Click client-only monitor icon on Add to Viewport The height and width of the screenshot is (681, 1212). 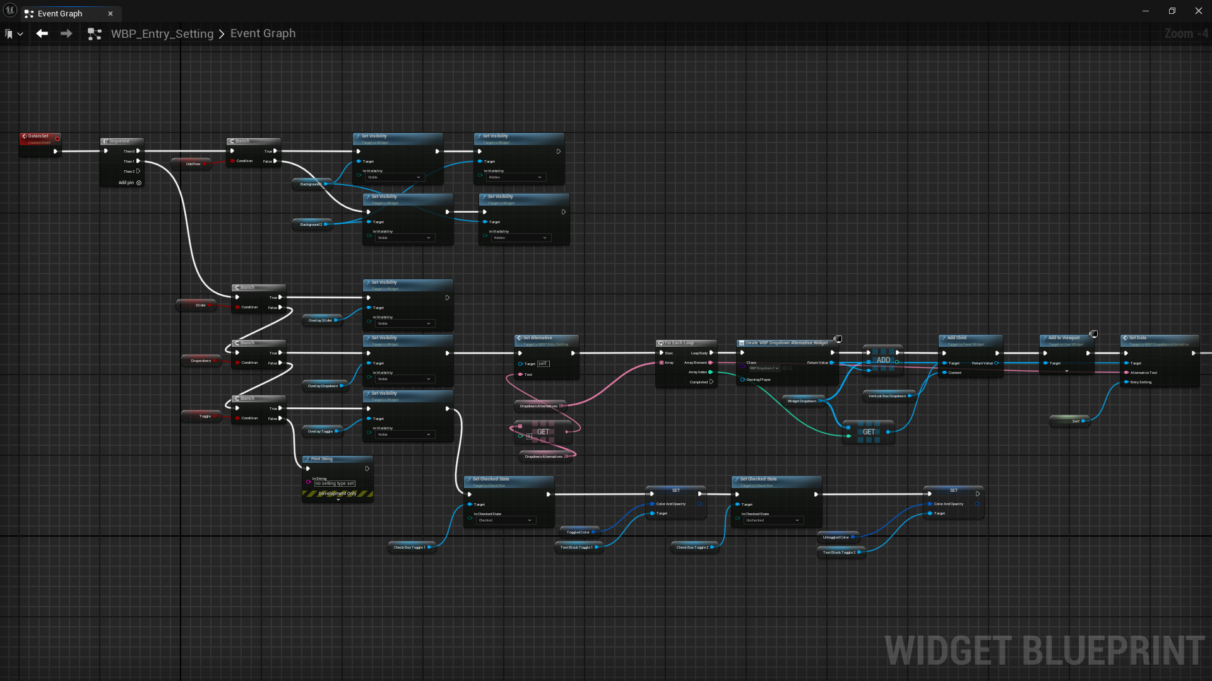(x=1093, y=334)
